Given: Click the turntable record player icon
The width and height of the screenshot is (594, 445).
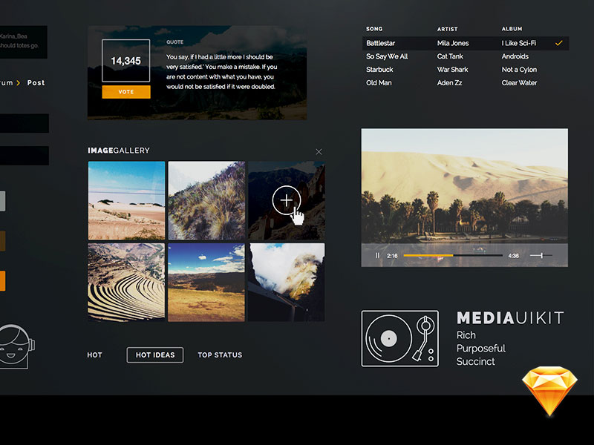Looking at the screenshot, I should click(x=399, y=338).
